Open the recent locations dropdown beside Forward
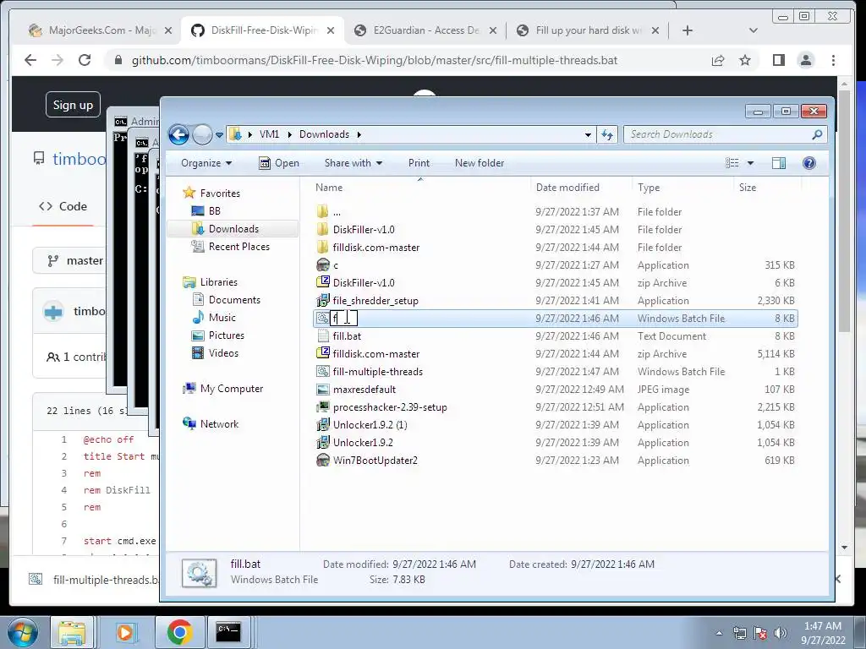This screenshot has height=649, width=866. click(219, 134)
